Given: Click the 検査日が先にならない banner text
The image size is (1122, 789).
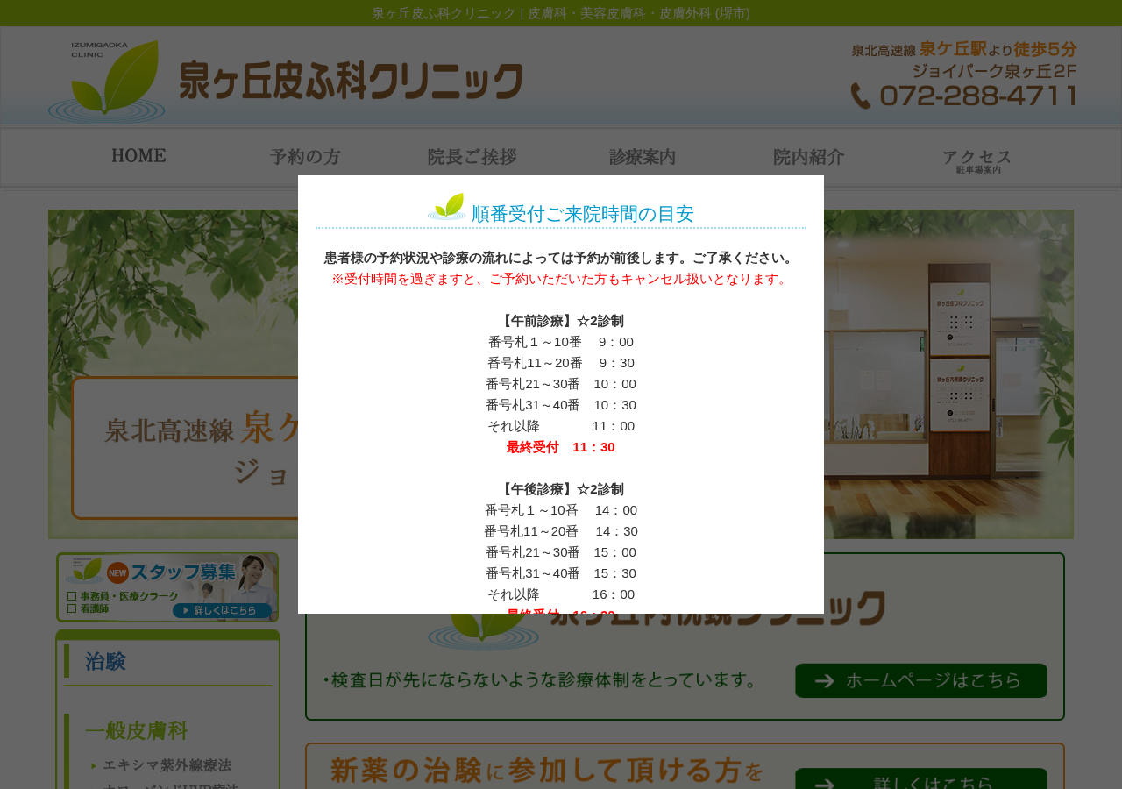Looking at the screenshot, I should click(539, 680).
